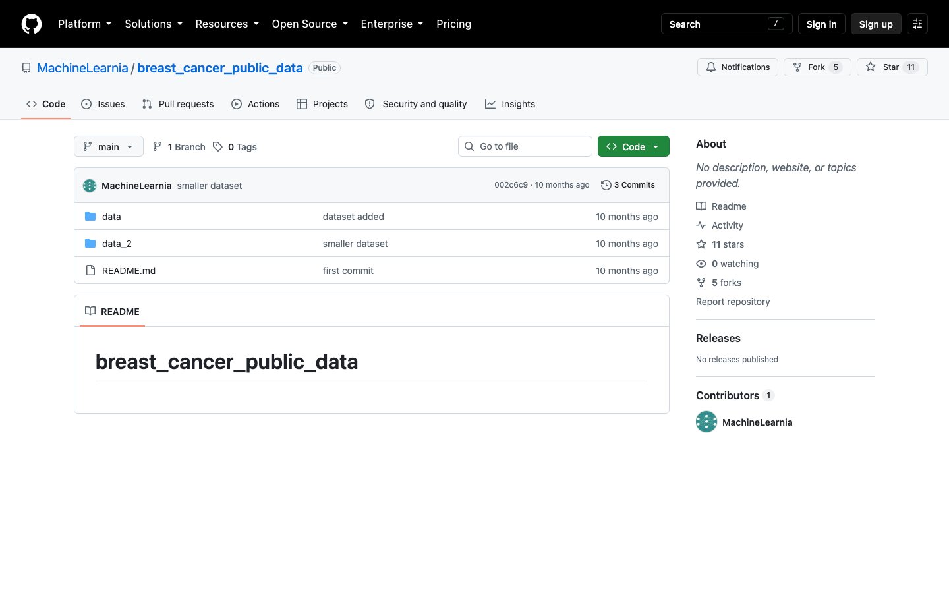Open the global navigation settings icon
Viewport: 949px width, 593px height.
pos(917,24)
